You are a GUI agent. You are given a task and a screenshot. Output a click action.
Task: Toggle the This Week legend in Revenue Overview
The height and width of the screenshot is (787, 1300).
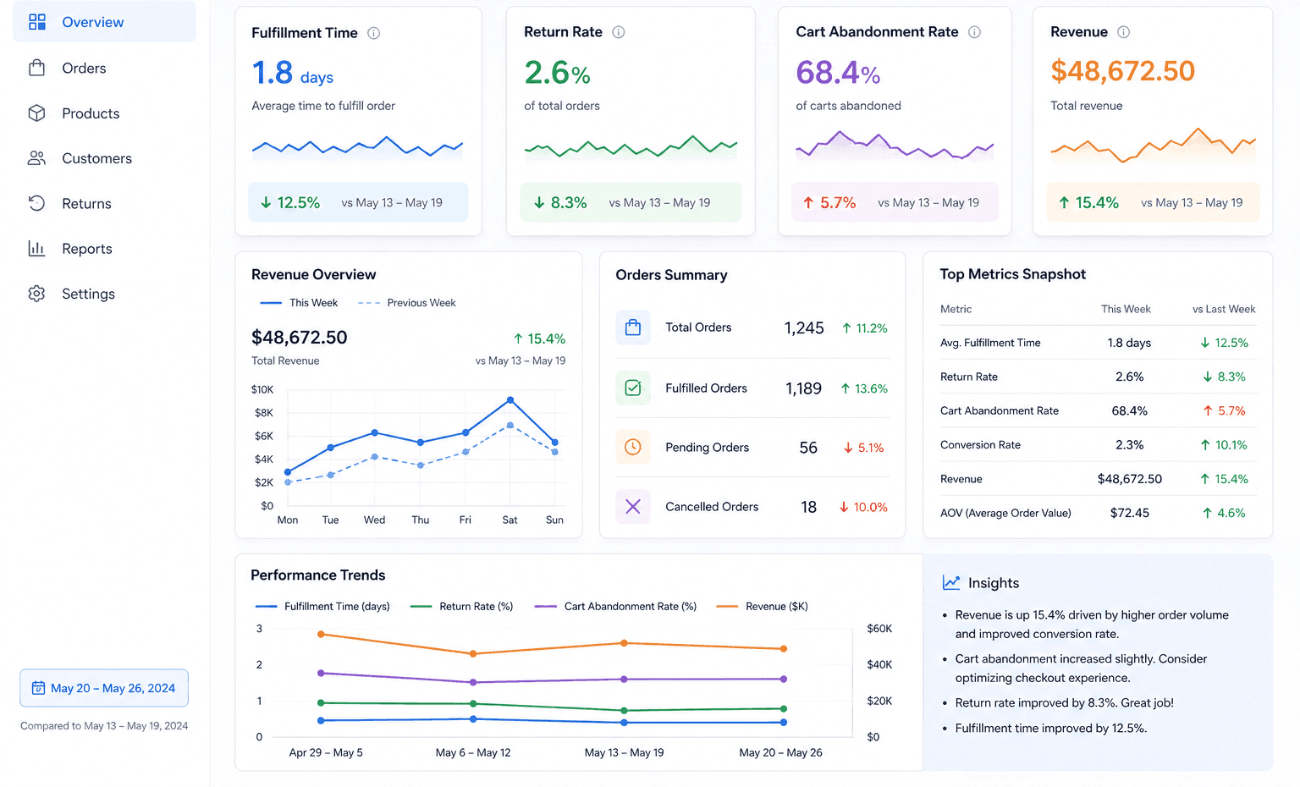(x=299, y=303)
